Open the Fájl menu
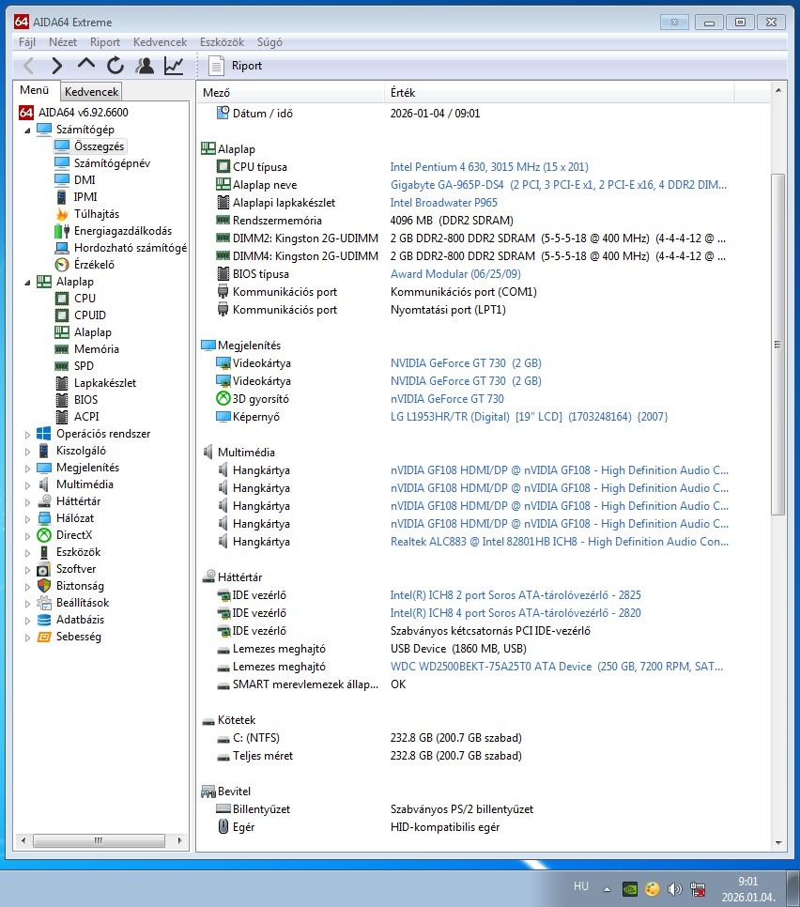 point(27,42)
